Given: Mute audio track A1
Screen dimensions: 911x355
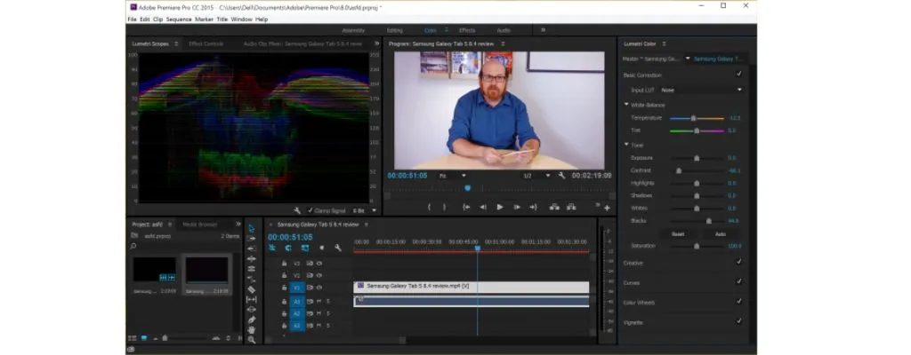Looking at the screenshot, I should 319,302.
